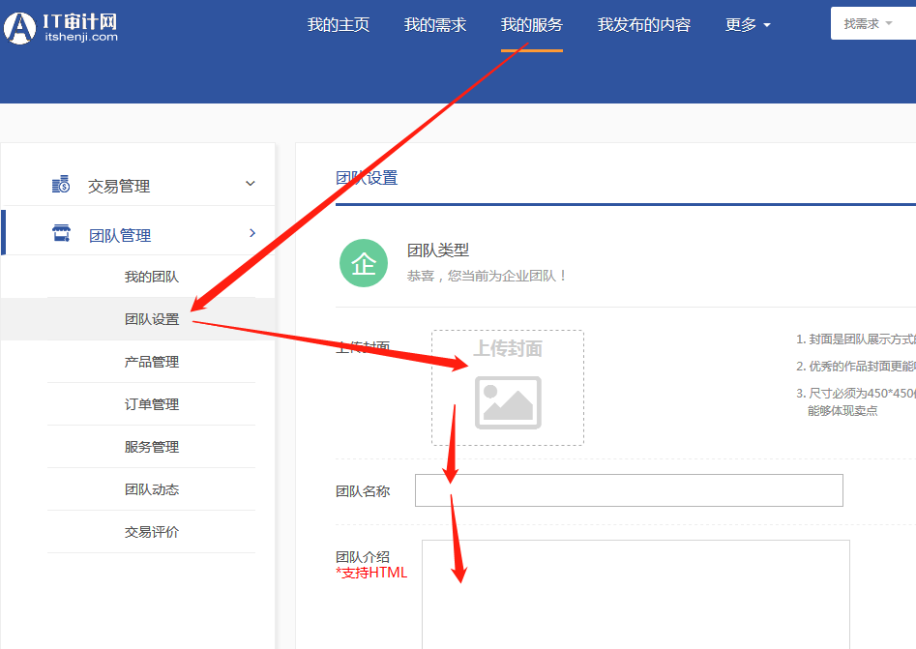This screenshot has height=649, width=916.
Task: Open the 更多 dropdown menu
Action: [x=748, y=25]
